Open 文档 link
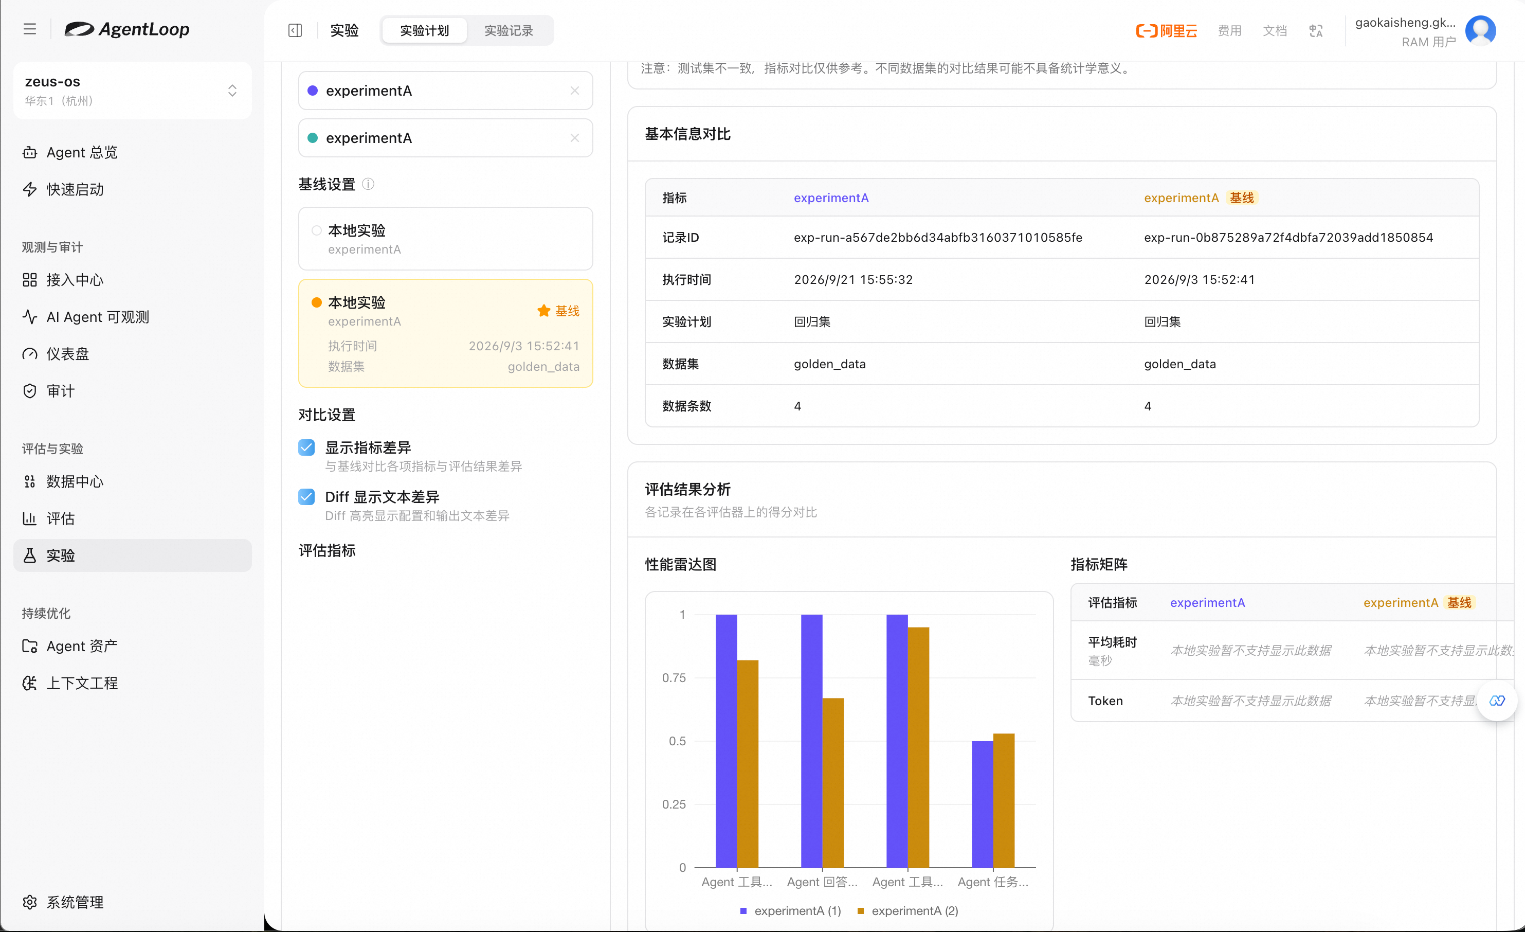This screenshot has height=932, width=1525. pyautogui.click(x=1275, y=30)
